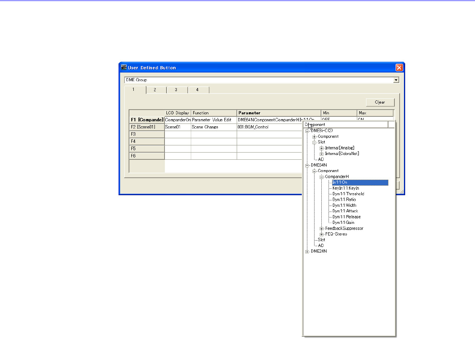Collapse the DME64N tree node
The image size is (475, 341).
click(x=307, y=165)
